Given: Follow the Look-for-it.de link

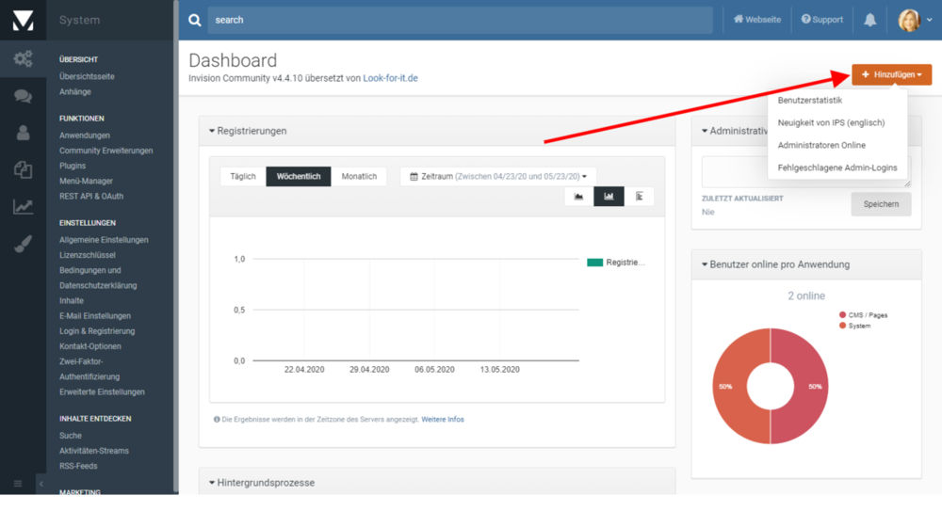Looking at the screenshot, I should coord(391,78).
